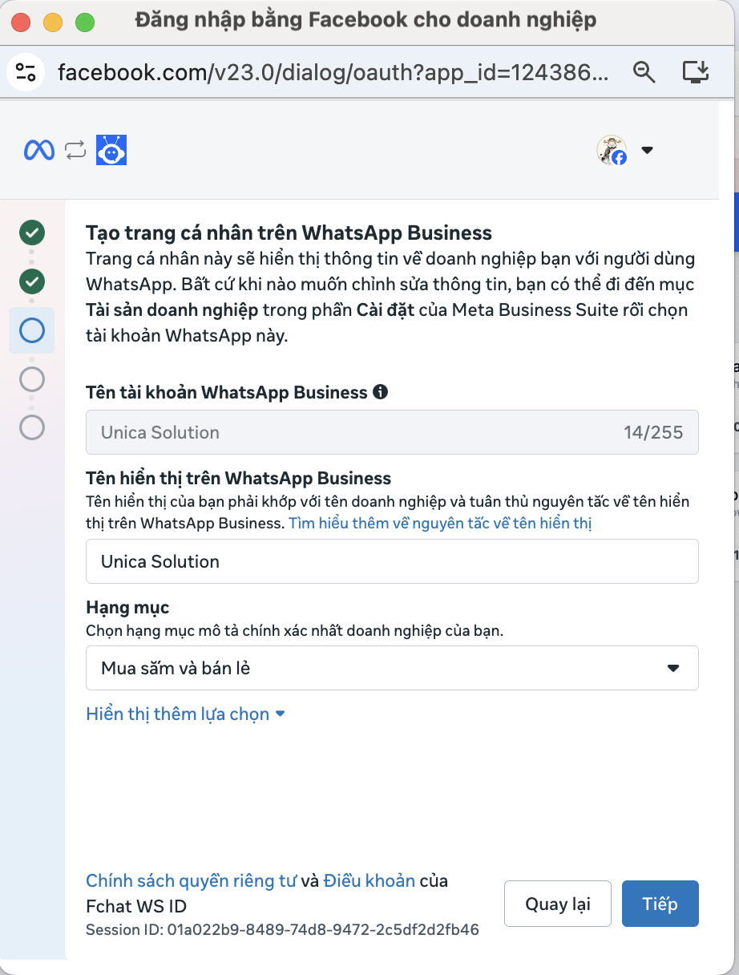Click the first completed step checkmark
The image size is (739, 975).
tap(32, 233)
